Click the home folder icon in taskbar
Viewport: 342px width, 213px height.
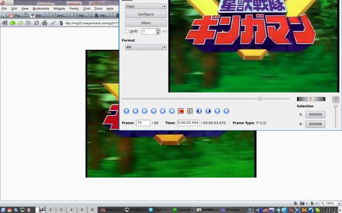pyautogui.click(x=9, y=210)
